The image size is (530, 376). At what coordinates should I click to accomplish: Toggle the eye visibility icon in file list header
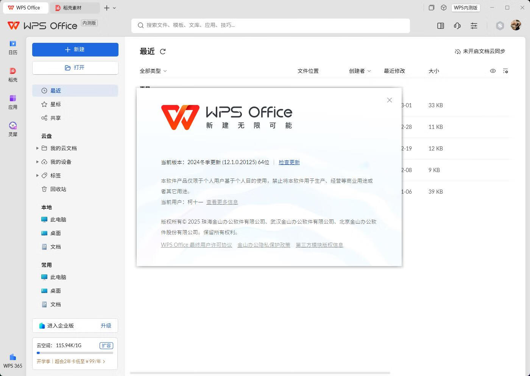(493, 71)
